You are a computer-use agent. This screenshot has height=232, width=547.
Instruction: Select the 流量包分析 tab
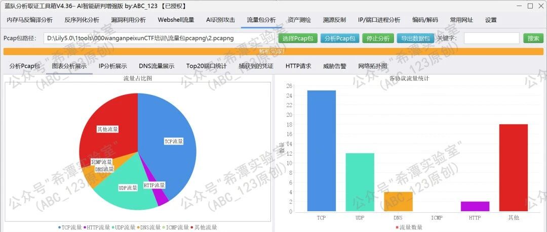point(261,20)
